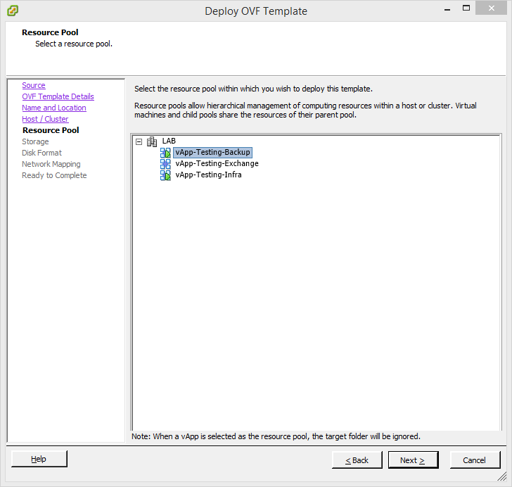
Task: Click the vApp-Testing-Backup vApp icon
Action: coord(165,153)
